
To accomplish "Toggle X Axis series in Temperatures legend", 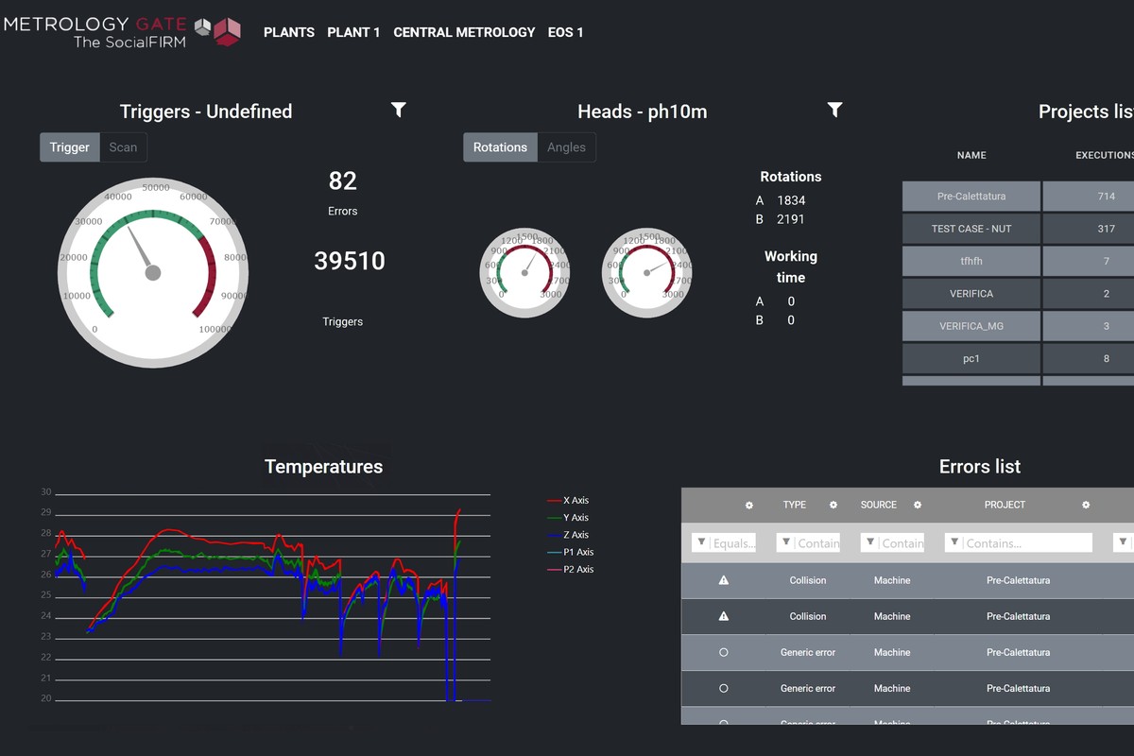I will click(568, 501).
